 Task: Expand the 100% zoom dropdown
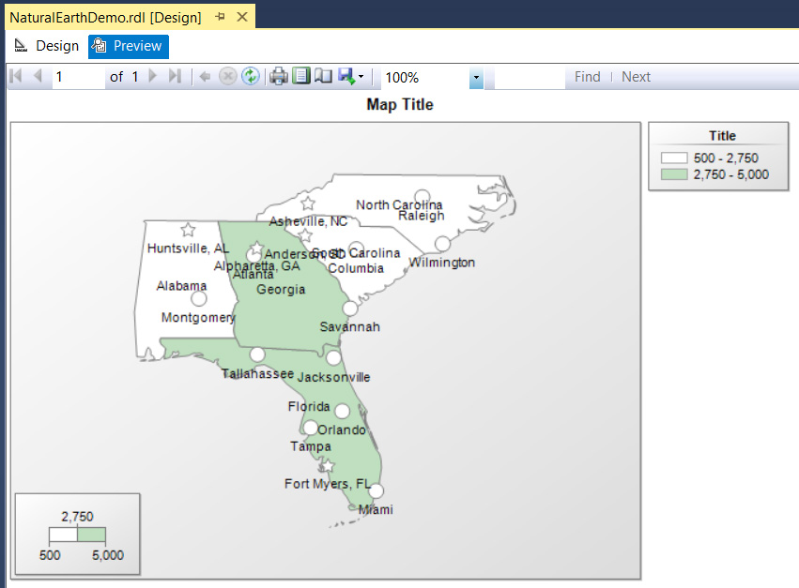tap(476, 78)
